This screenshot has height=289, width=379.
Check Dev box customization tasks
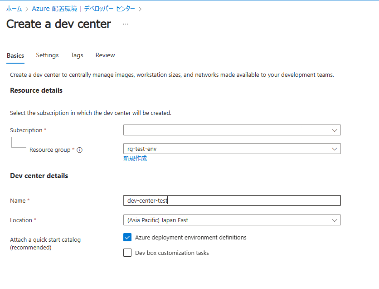click(127, 253)
